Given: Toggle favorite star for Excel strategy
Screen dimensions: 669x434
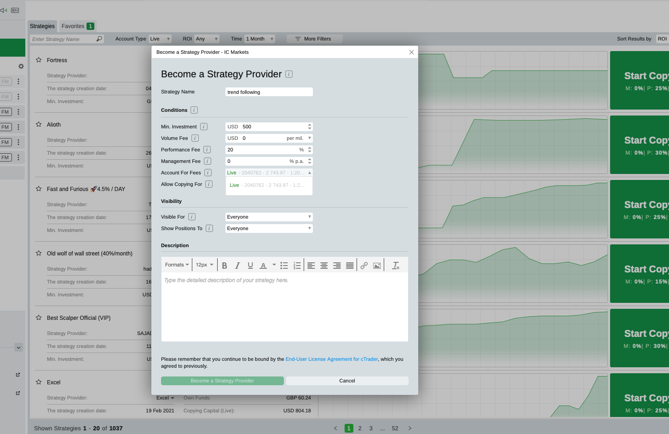Looking at the screenshot, I should 39,382.
